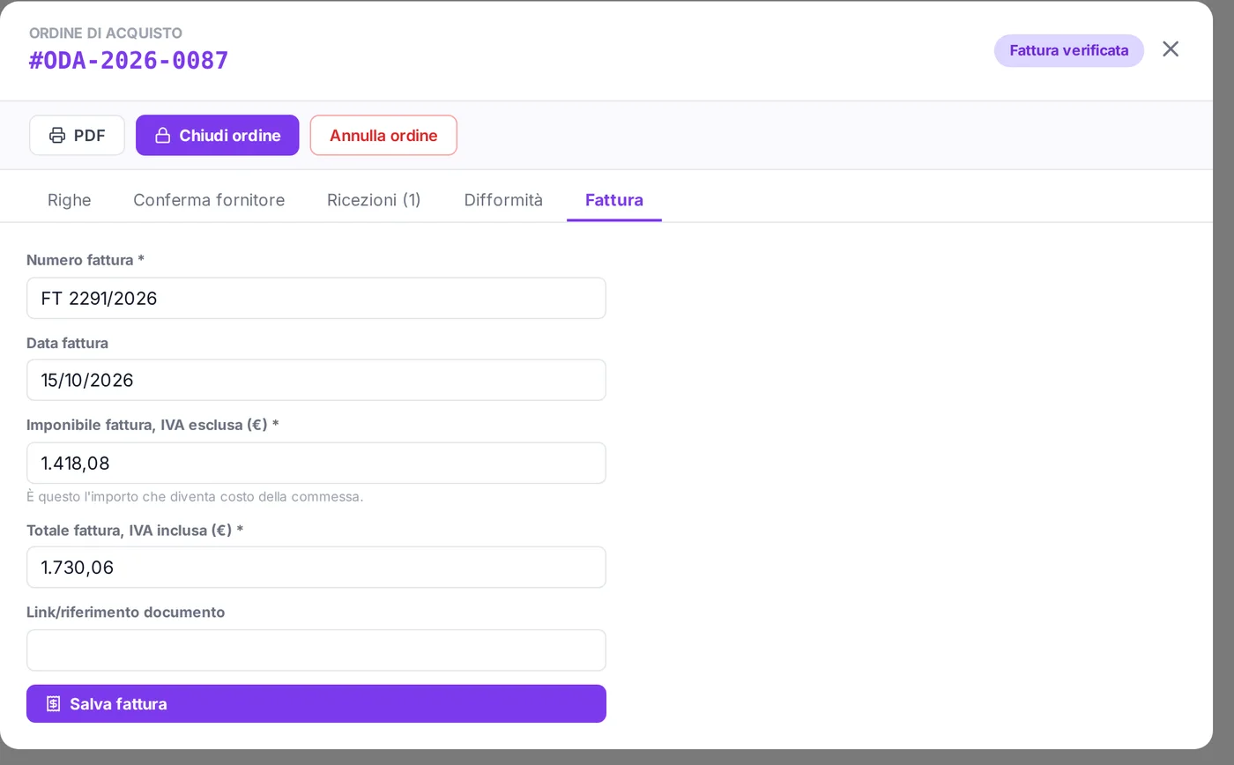
Task: Click the lock icon on Chiudi ordine
Action: pos(162,136)
